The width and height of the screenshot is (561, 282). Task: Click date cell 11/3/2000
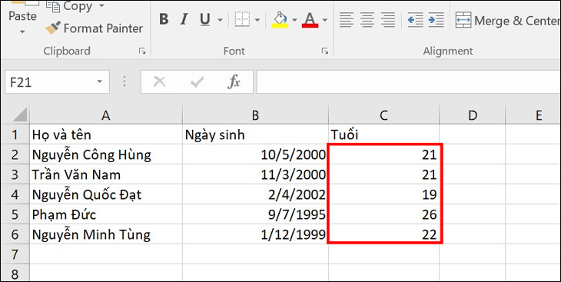coord(255,174)
